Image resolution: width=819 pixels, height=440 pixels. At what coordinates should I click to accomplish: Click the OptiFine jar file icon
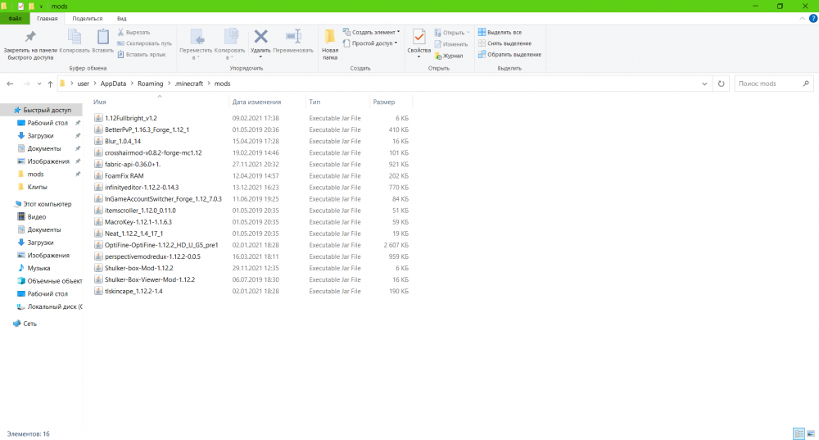[x=98, y=245]
